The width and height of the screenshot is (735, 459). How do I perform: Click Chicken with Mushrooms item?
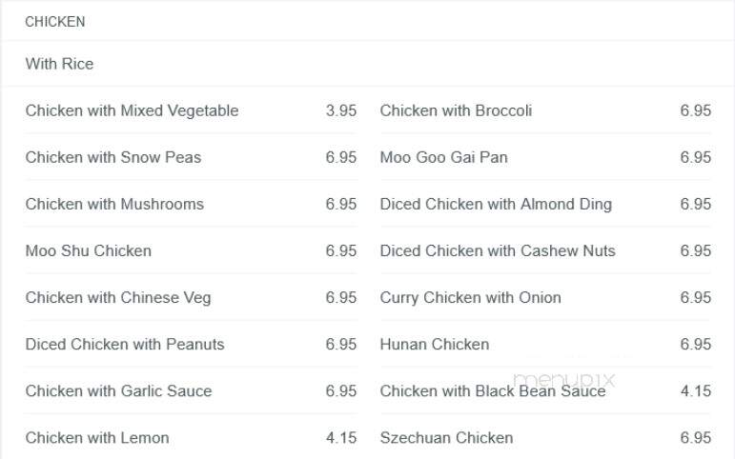[x=114, y=204]
